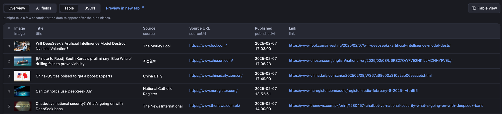Select row number 3
This screenshot has width=502, height=114.
coord(9,76)
